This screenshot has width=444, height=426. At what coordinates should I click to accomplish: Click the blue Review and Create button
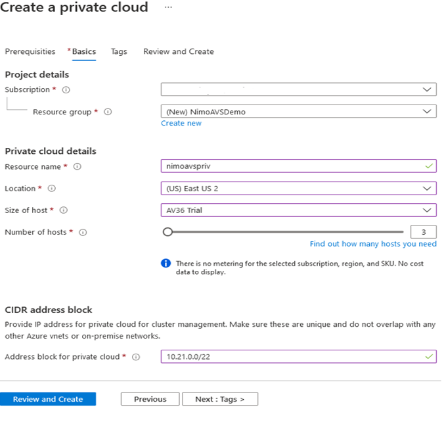(48, 399)
